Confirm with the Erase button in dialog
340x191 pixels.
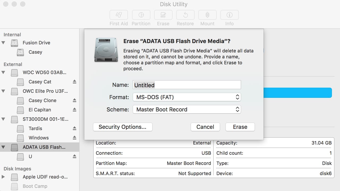coord(240,127)
